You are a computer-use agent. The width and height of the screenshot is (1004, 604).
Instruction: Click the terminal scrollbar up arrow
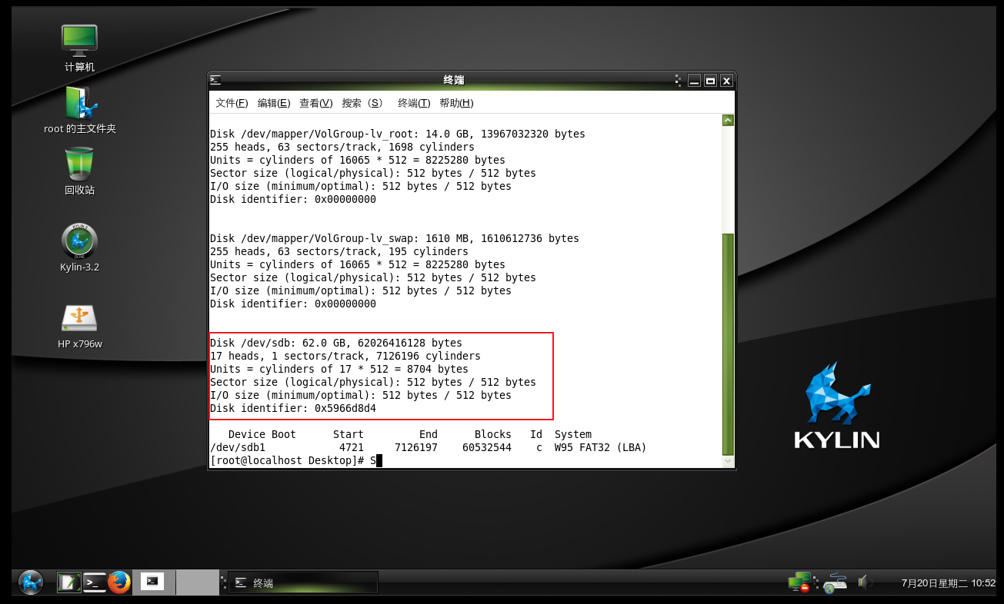tap(727, 119)
